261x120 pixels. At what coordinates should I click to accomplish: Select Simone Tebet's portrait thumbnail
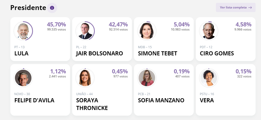coord(147,31)
